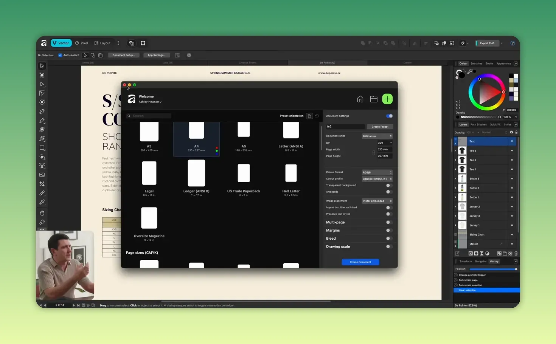Expand the Jersey 2 layer
This screenshot has height=344, width=556.
point(455,206)
